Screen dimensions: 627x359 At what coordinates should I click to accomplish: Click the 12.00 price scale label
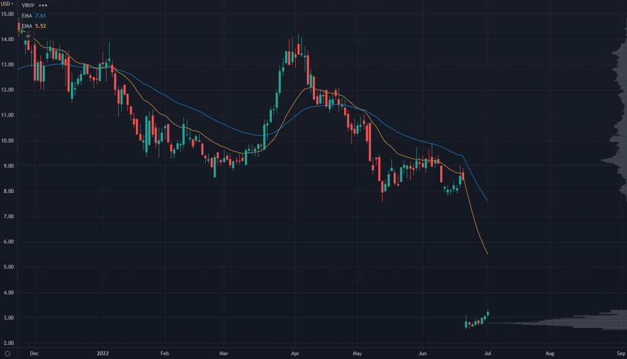point(7,89)
